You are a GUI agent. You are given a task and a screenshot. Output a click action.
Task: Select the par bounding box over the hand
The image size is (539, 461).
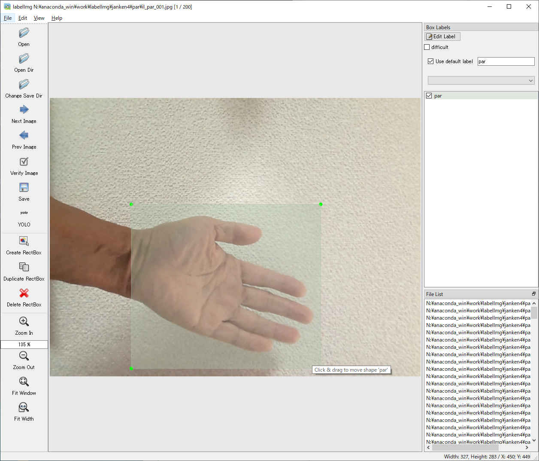point(226,286)
